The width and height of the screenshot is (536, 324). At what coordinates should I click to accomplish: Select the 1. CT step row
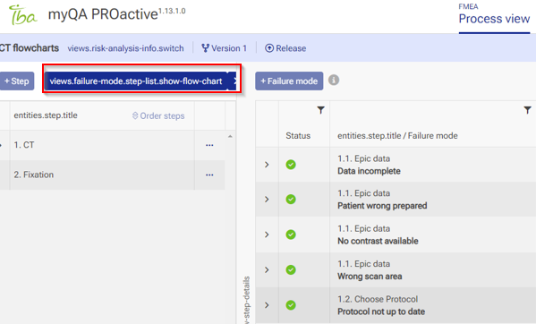point(113,145)
